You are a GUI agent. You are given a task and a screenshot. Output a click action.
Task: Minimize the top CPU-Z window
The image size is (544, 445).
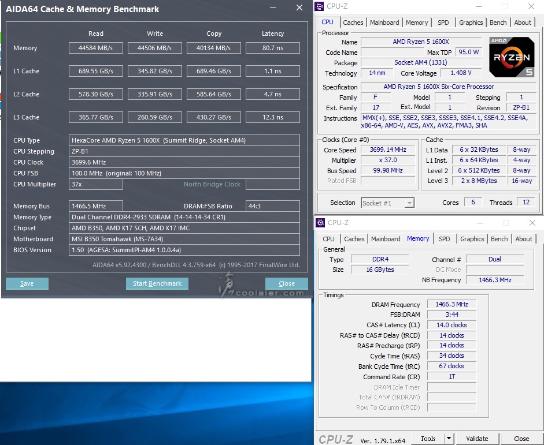[x=479, y=6]
